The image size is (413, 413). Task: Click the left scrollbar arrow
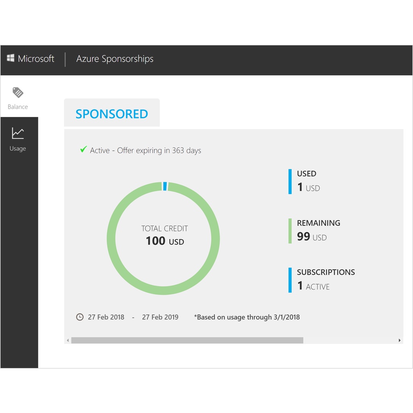[67, 340]
